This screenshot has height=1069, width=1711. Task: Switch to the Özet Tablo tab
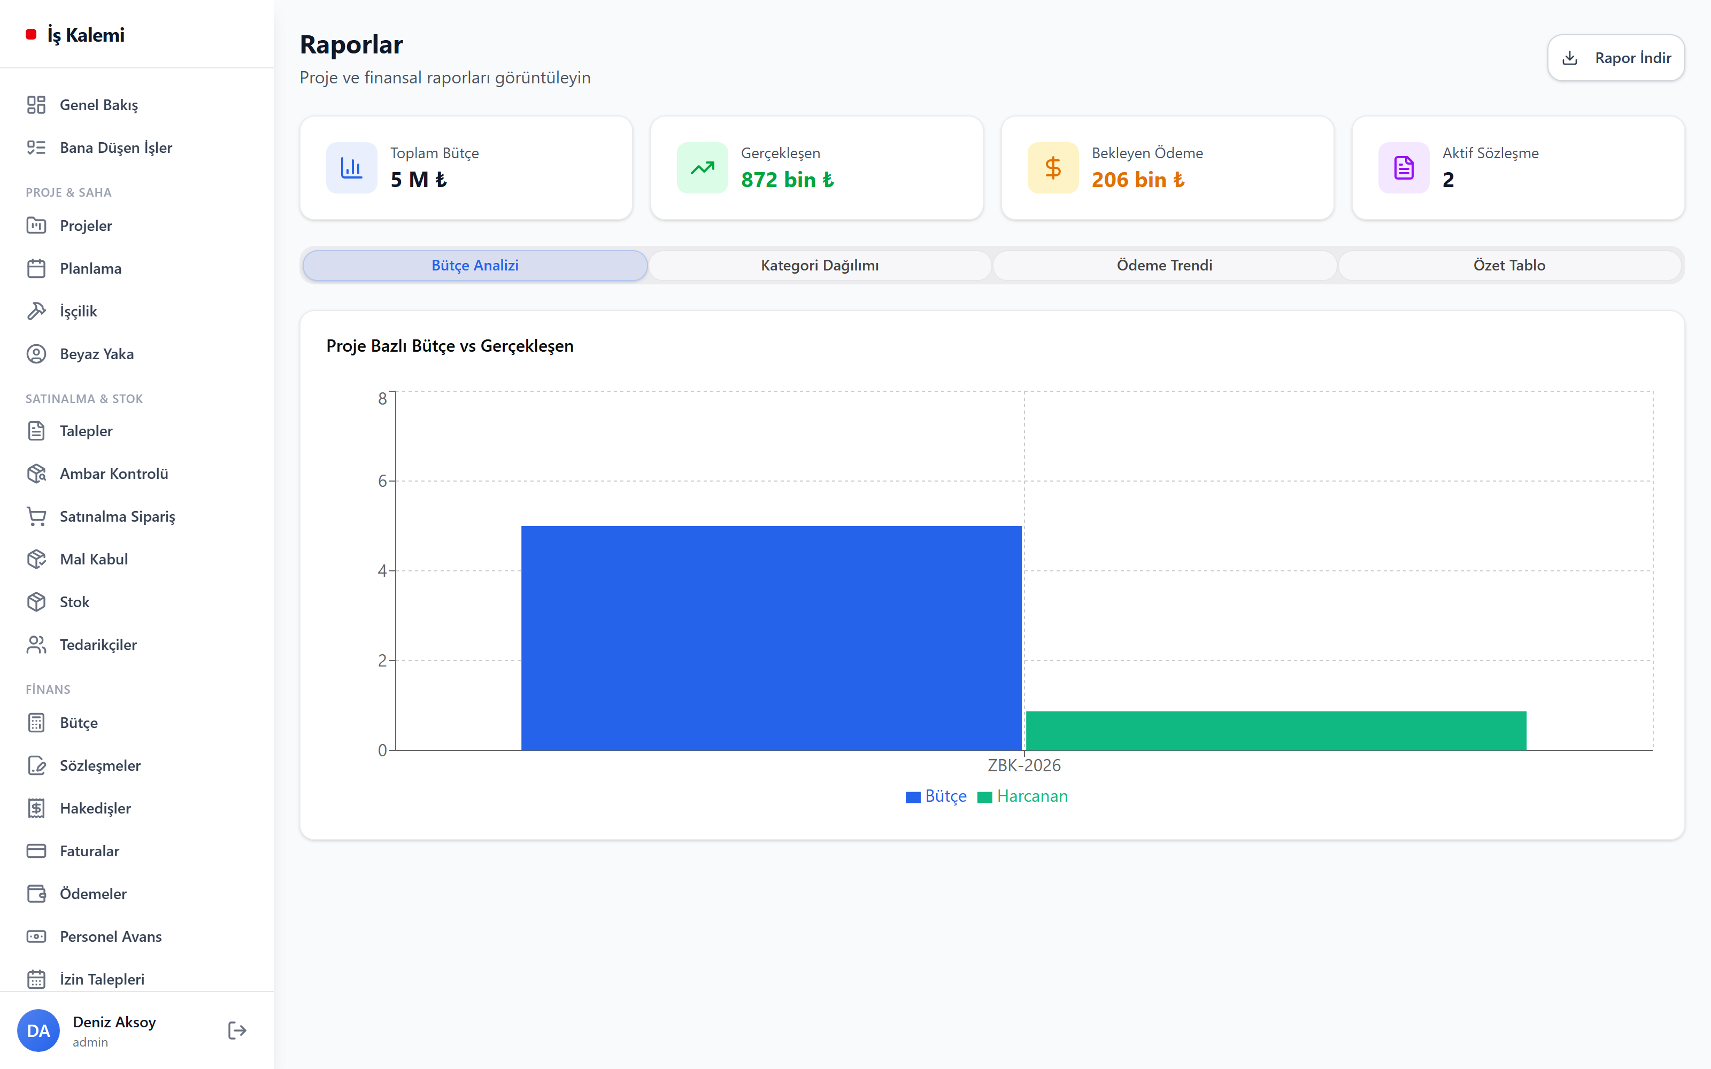(1509, 265)
